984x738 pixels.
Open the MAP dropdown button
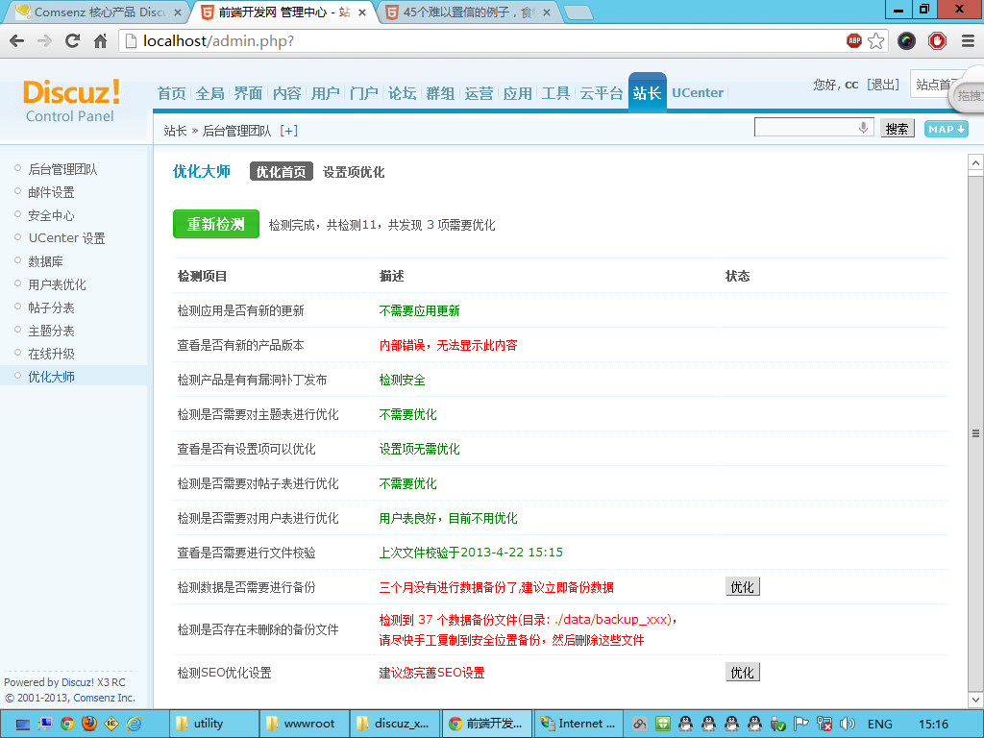click(946, 129)
